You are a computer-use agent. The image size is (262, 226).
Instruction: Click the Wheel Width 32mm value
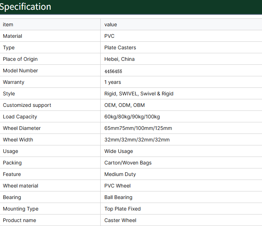click(x=137, y=140)
